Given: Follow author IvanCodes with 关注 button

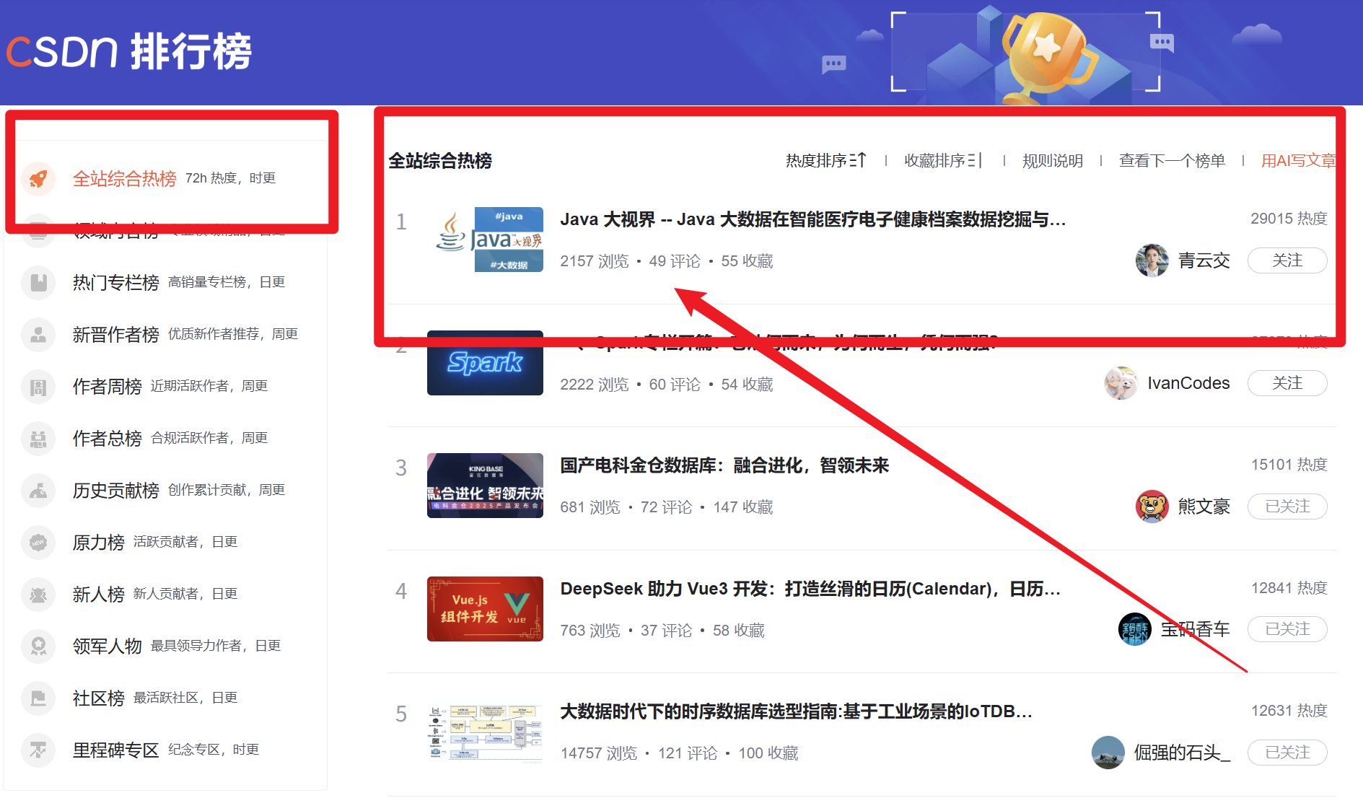Looking at the screenshot, I should [1287, 383].
